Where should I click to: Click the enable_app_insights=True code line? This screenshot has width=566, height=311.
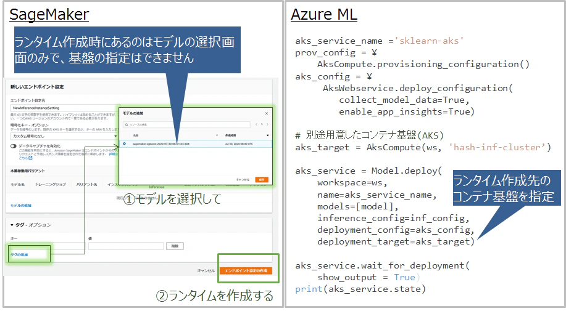(x=407, y=112)
